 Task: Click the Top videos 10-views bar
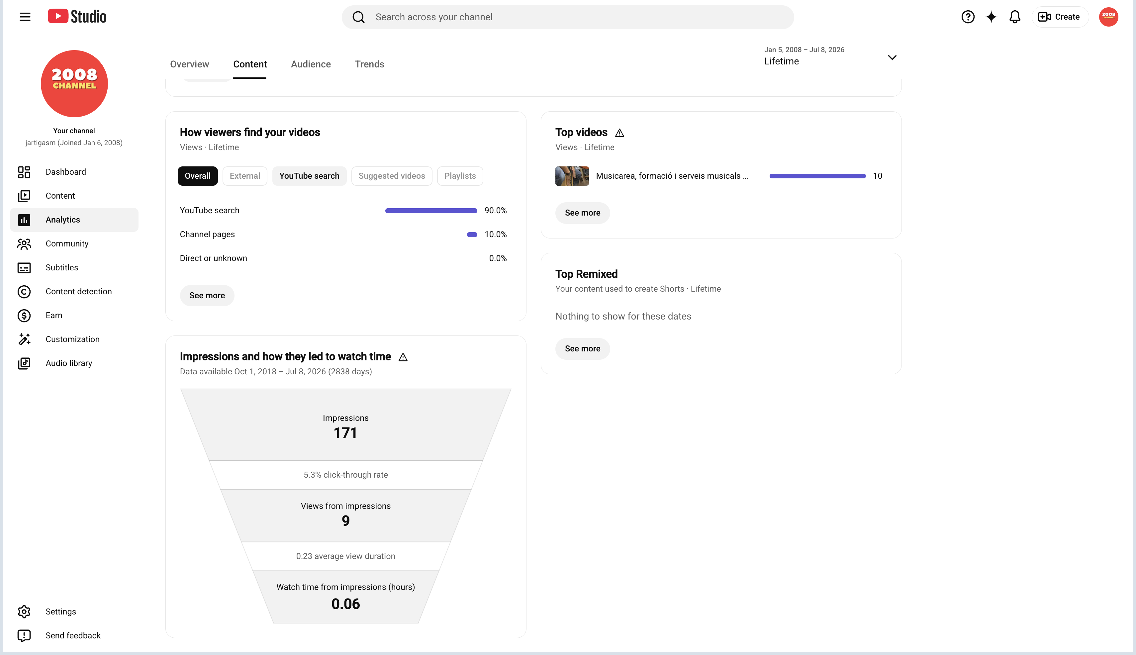click(x=817, y=176)
